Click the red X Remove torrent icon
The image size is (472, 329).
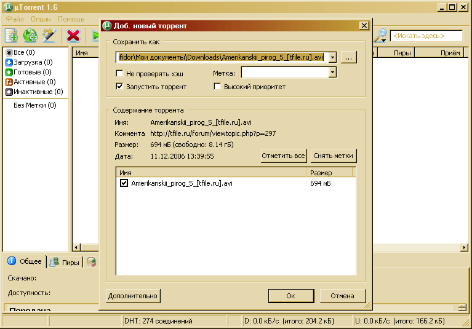73,36
